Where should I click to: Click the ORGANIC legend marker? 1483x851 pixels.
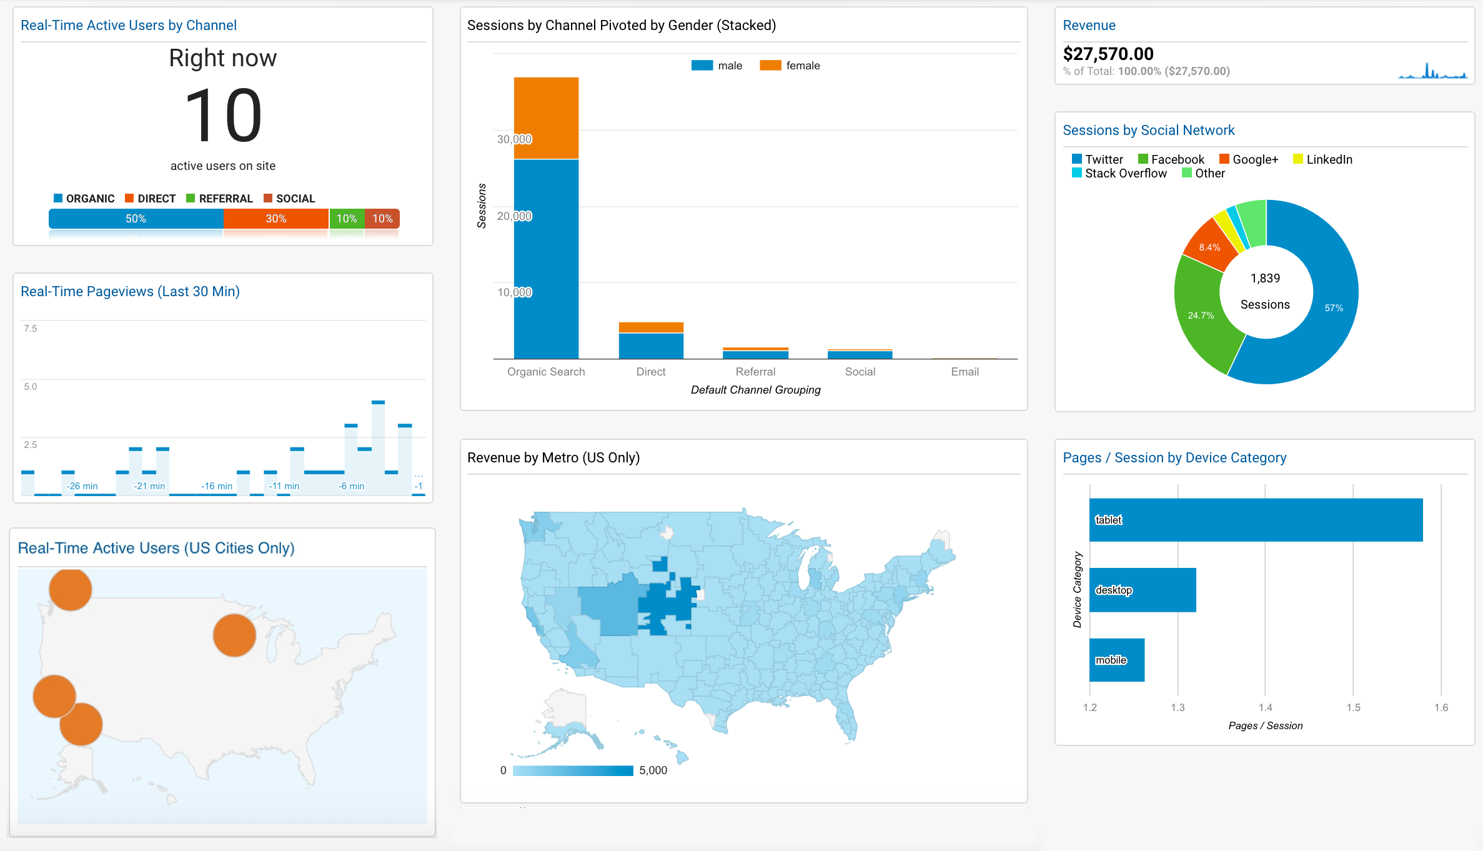(x=57, y=198)
